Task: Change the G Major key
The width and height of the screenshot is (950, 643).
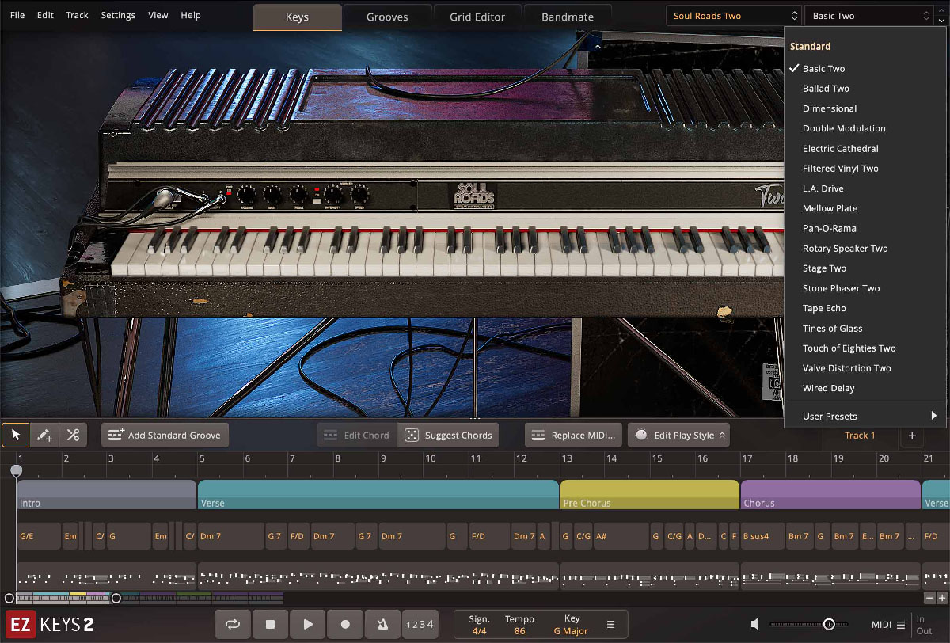Action: point(571,631)
